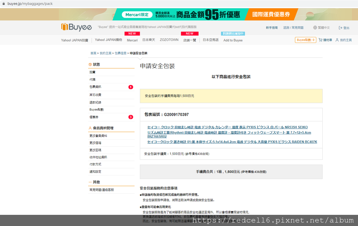This screenshot has height=226, width=358.
Task: Click 新手指南 link
Action: point(272,28)
